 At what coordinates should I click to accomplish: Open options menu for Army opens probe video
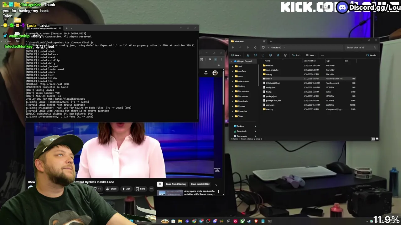click(x=218, y=192)
